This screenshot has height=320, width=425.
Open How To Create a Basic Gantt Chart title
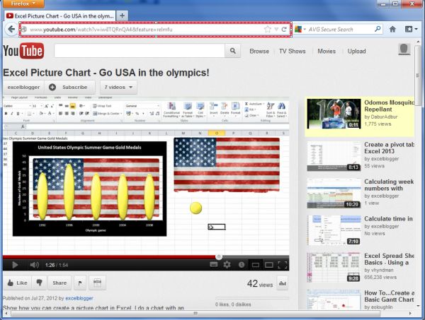coord(389,296)
